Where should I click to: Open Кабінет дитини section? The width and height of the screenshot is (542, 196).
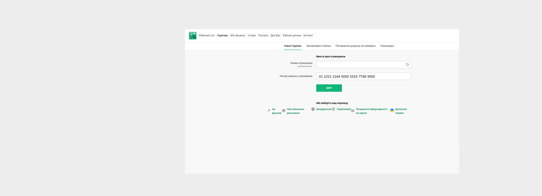[x=292, y=36]
